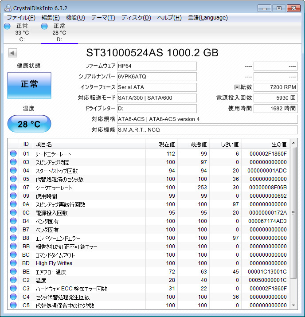The width and height of the screenshot is (305, 317).
Task: Click the 回転数 field 7200 RPM
Action: 276,87
